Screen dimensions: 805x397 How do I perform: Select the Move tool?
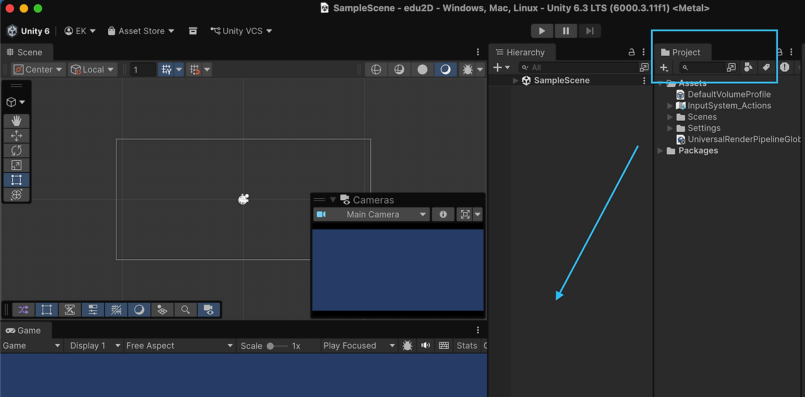coord(16,135)
